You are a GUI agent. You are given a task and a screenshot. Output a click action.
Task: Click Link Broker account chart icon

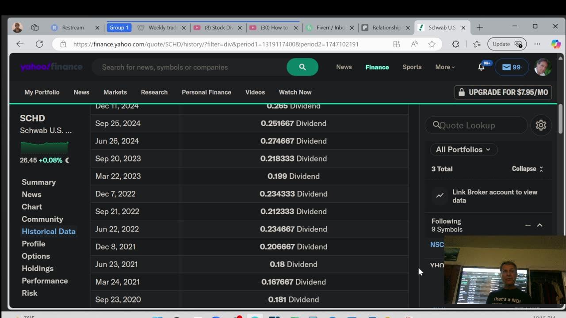[x=440, y=196]
